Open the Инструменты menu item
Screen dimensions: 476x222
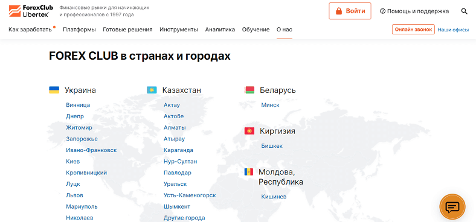click(x=179, y=30)
